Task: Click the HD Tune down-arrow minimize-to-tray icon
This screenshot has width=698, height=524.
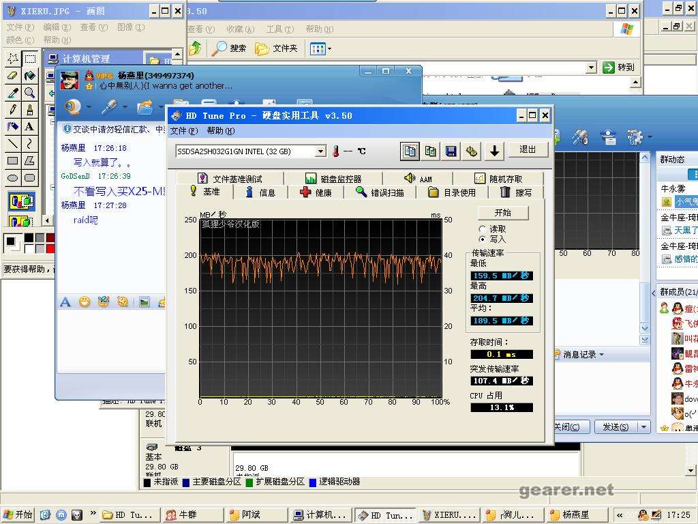Action: [x=494, y=151]
